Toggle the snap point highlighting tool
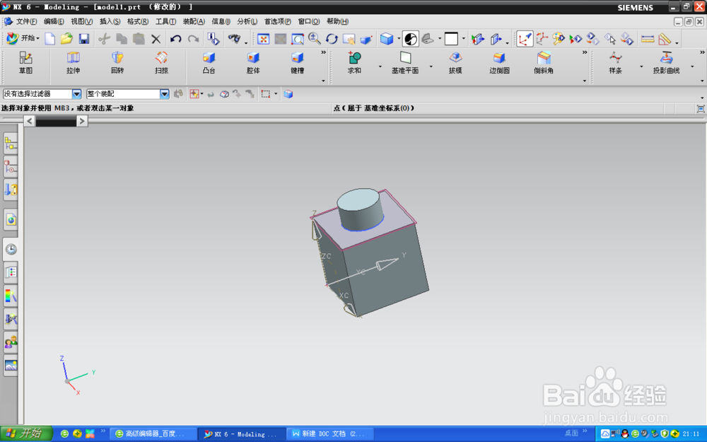The height and width of the screenshot is (442, 707). click(x=194, y=93)
